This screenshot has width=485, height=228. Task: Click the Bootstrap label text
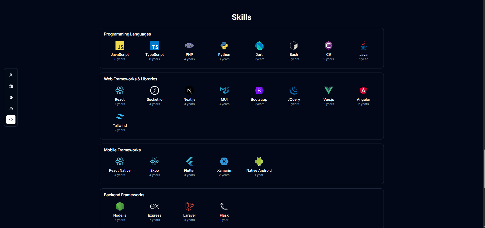pos(259,99)
